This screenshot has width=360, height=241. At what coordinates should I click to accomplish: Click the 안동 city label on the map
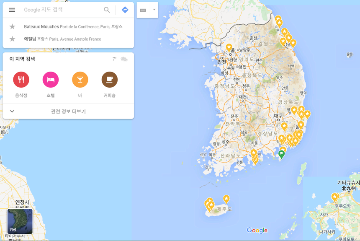[285, 88]
